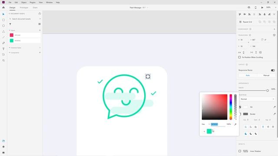Select round join corner option
278x156 pixels.
pos(251,134)
